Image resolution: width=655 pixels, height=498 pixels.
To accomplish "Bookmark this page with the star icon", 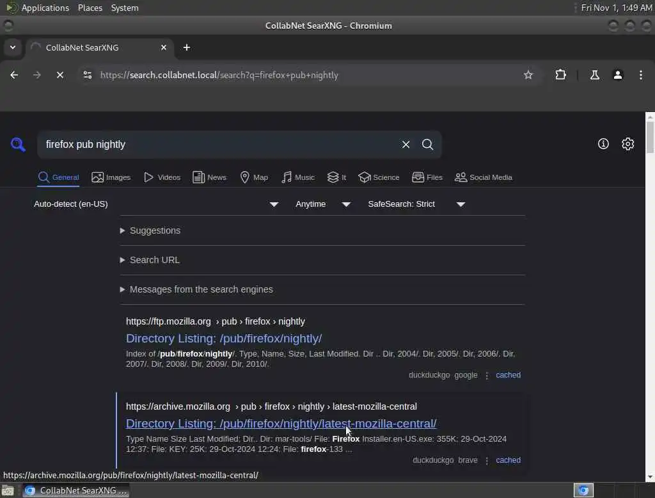I will [x=528, y=75].
